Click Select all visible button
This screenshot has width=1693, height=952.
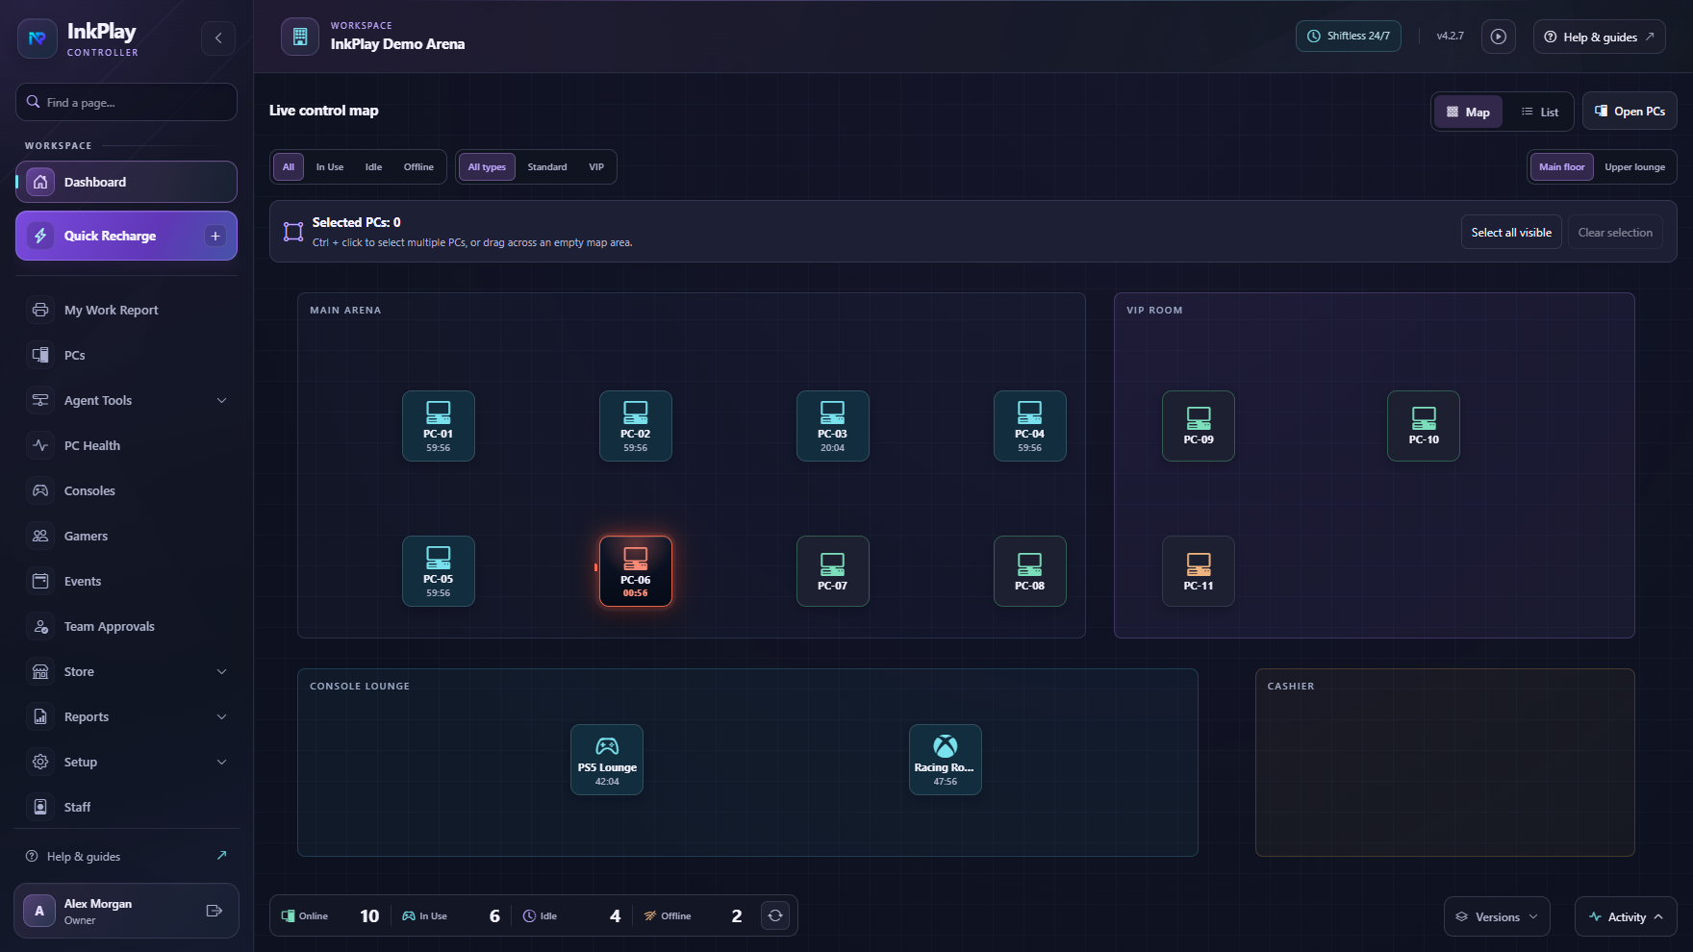pyautogui.click(x=1511, y=232)
